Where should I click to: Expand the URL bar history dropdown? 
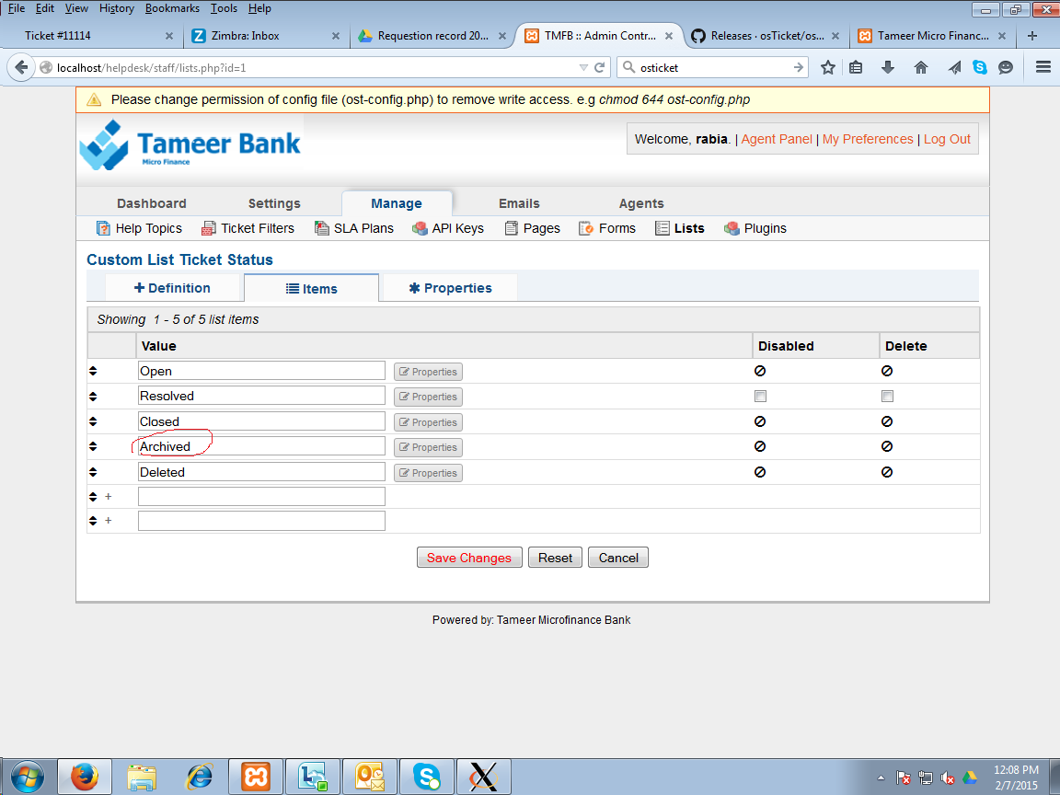583,67
